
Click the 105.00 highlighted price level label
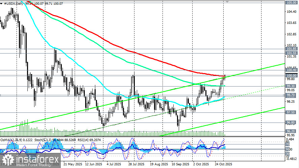coord(292,2)
